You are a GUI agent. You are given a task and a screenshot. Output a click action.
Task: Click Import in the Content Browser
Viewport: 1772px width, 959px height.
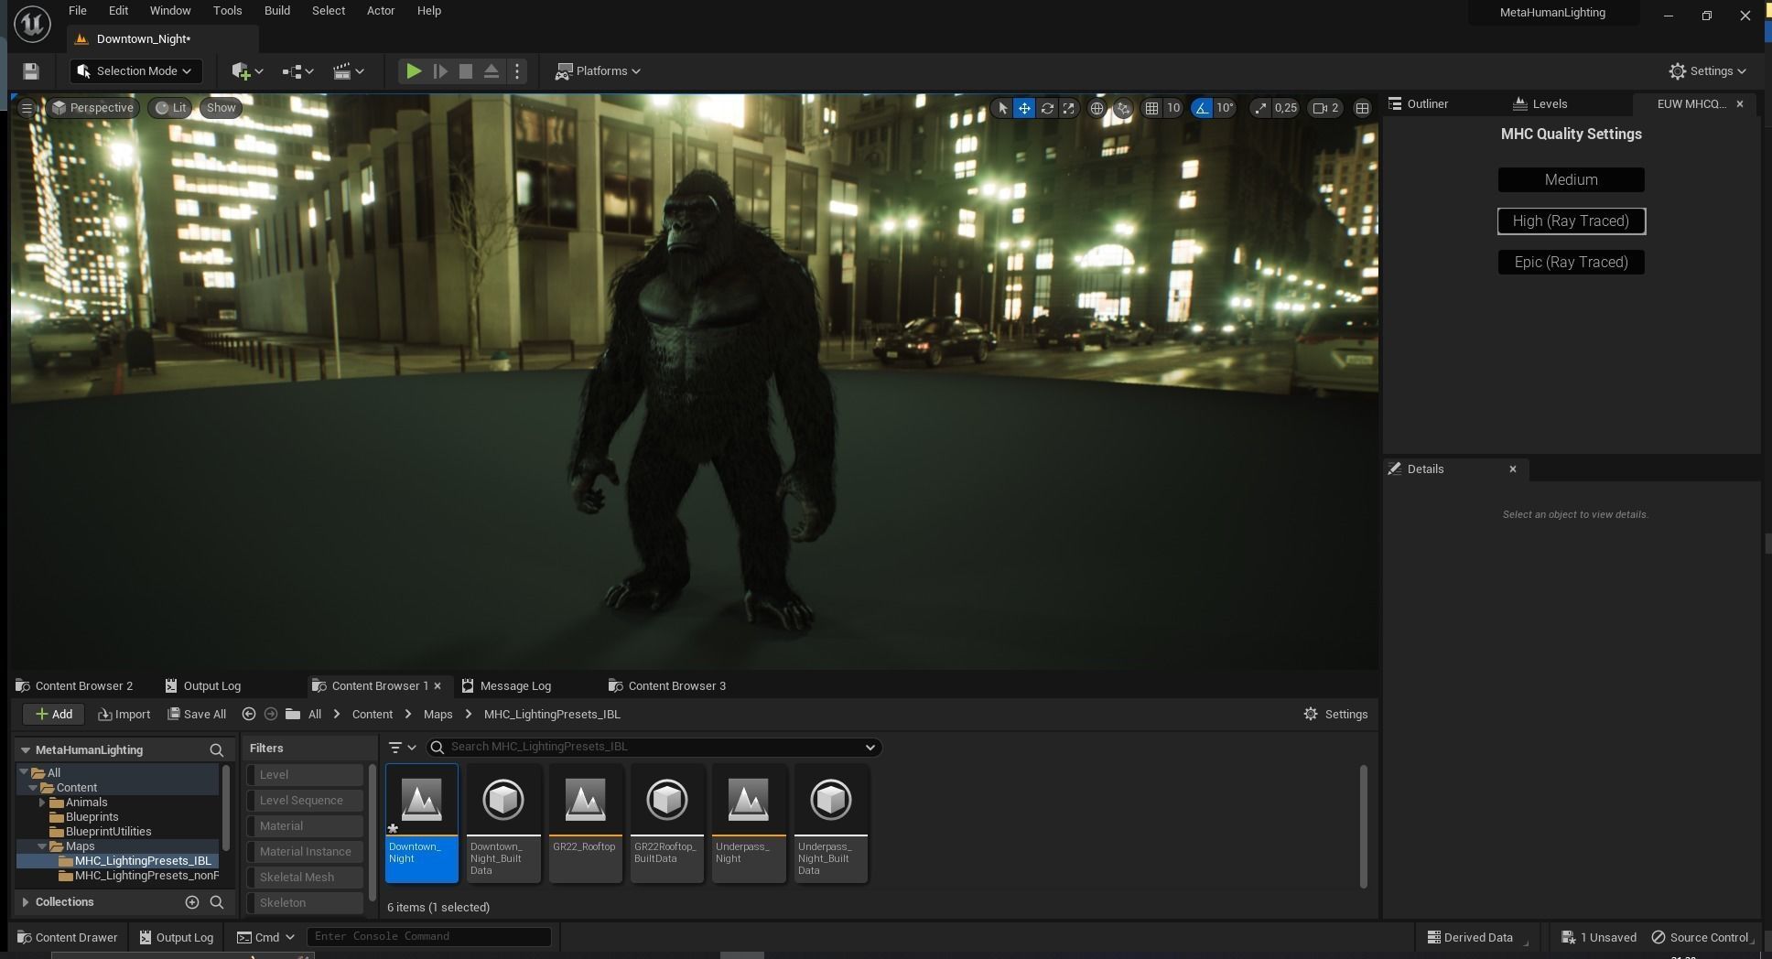click(x=124, y=715)
